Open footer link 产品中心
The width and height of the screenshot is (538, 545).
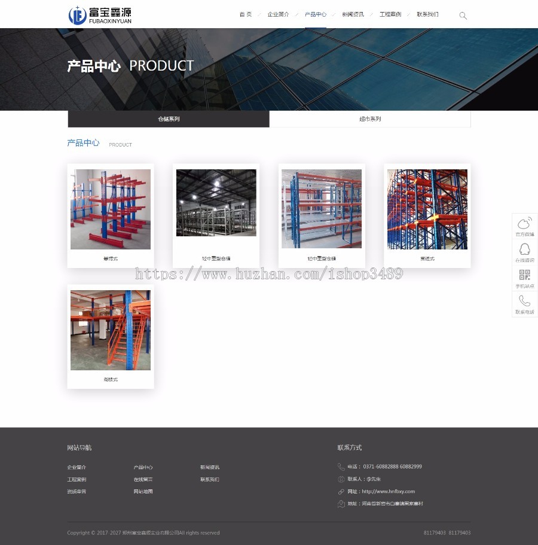point(143,467)
